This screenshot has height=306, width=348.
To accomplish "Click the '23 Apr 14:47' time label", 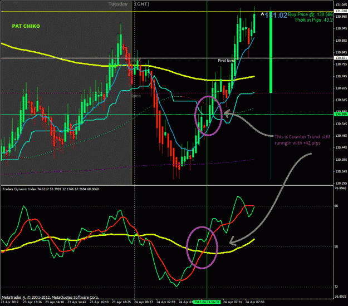I will [x=77, y=302].
